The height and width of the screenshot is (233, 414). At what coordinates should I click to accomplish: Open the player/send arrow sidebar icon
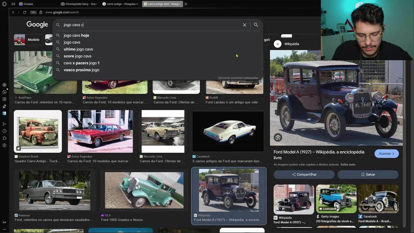tap(4, 124)
